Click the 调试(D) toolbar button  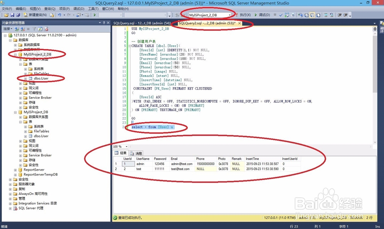pos(262,15)
